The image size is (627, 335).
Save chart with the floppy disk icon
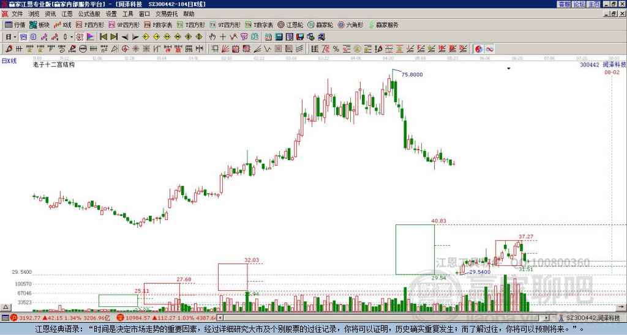coord(300,37)
